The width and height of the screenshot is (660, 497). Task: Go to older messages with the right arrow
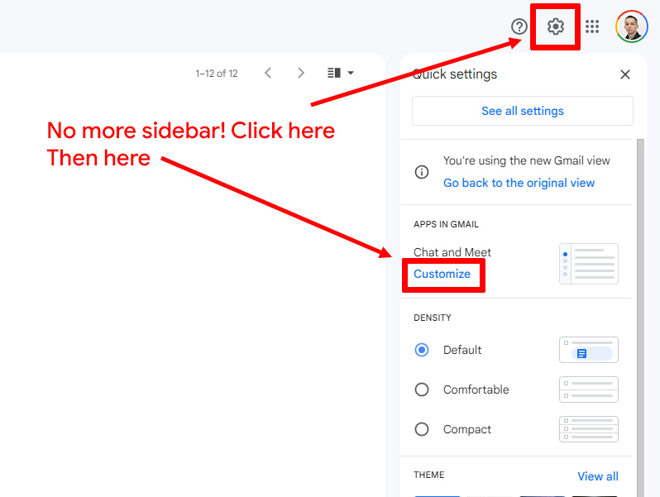[300, 73]
